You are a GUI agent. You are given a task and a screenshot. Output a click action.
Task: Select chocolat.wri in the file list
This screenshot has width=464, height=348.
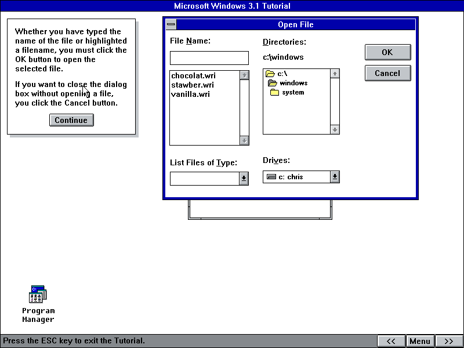194,76
